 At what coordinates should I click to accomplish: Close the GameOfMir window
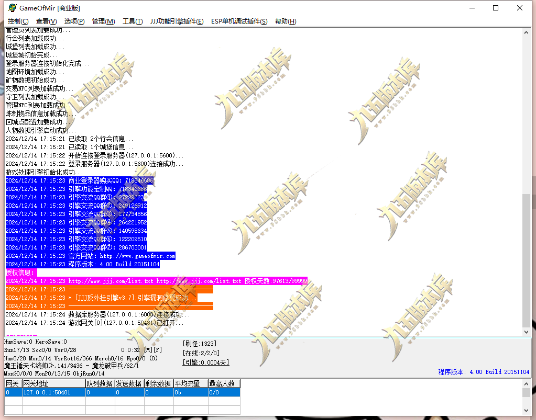520,8
